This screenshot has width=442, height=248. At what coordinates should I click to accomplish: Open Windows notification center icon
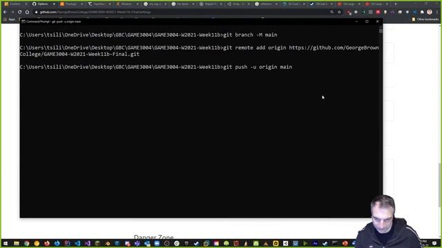pos(434,243)
